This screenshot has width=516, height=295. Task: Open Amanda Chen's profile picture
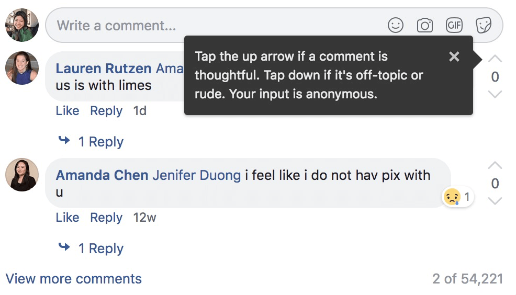(22, 175)
